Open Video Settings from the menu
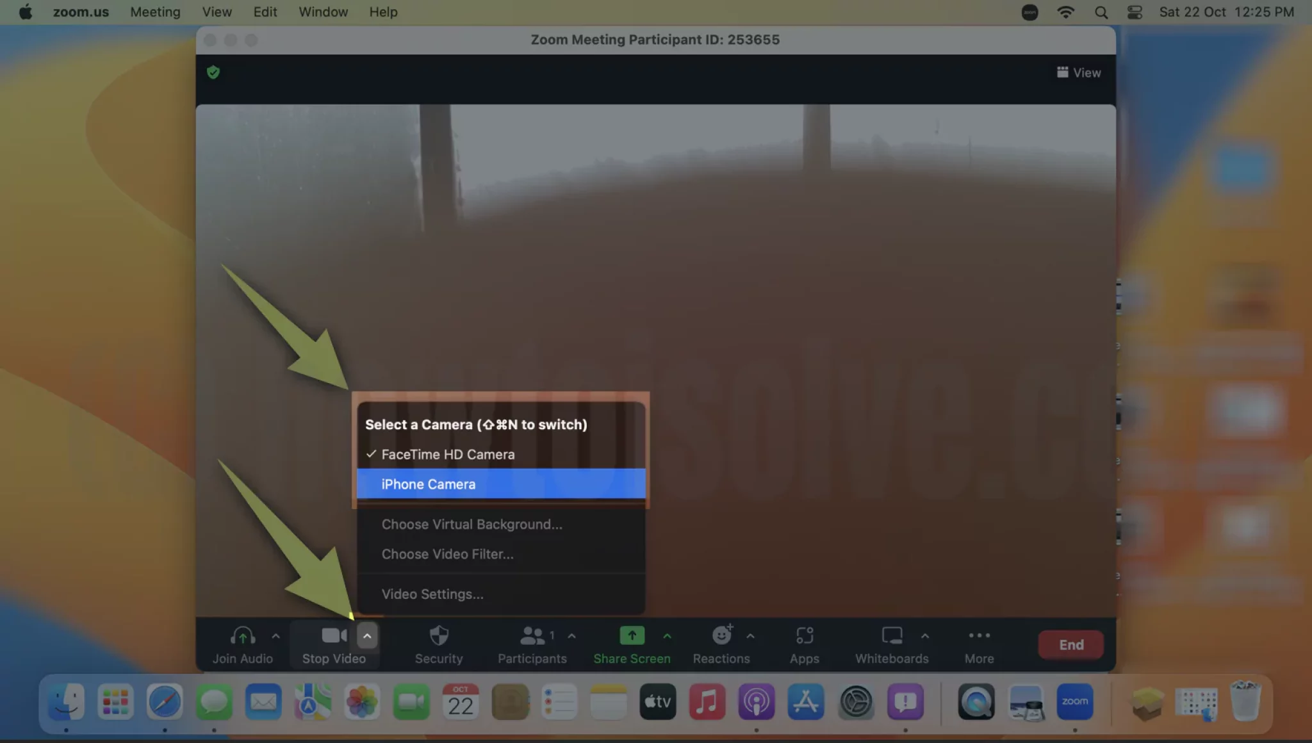The image size is (1312, 743). coord(501,594)
